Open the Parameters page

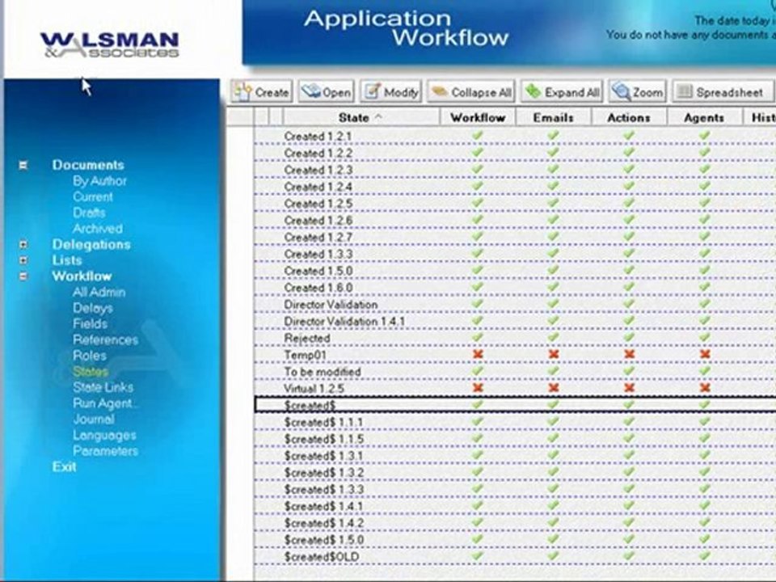click(x=105, y=451)
